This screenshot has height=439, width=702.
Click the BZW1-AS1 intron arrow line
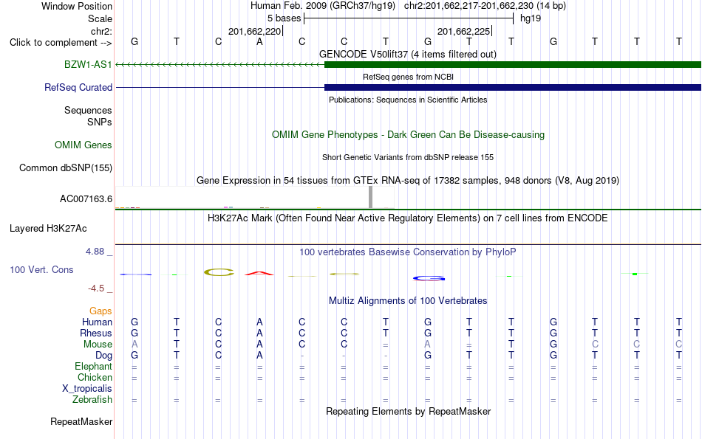point(219,64)
